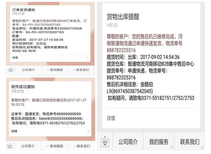Viewport: 211px width, 154px height.
Task: Tap keyboard icon beside 我的服务 menu
Action: 105,142
